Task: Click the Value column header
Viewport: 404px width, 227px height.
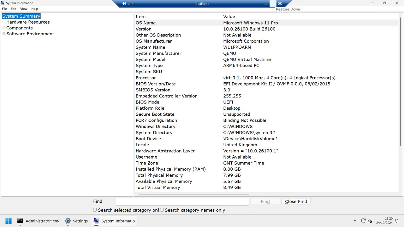Action: (x=310, y=17)
